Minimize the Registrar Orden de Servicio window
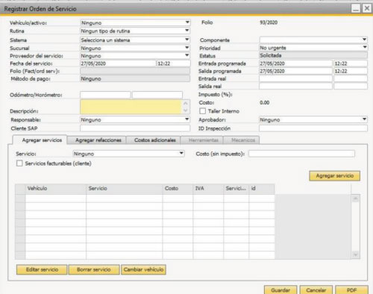373x294 pixels. click(356, 9)
